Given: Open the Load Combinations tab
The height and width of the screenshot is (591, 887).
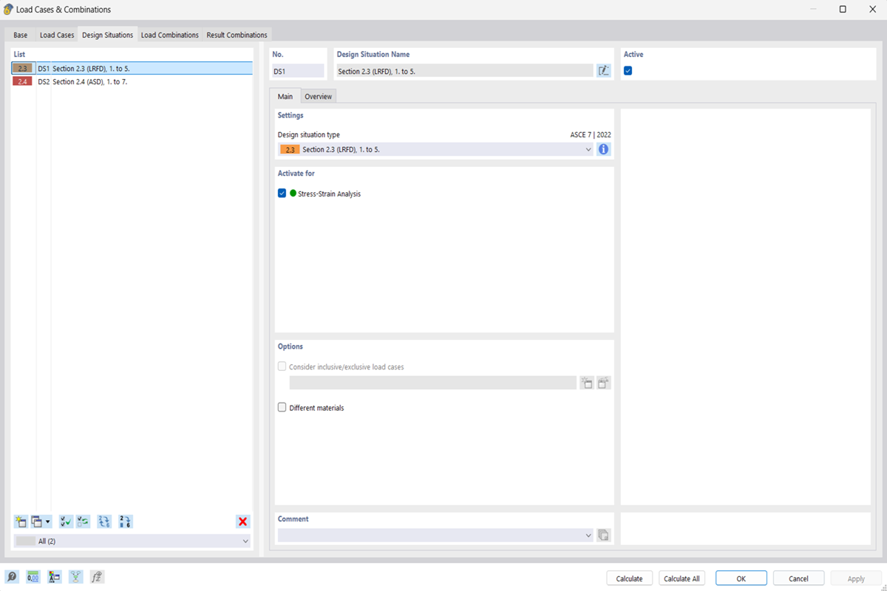Looking at the screenshot, I should (170, 35).
